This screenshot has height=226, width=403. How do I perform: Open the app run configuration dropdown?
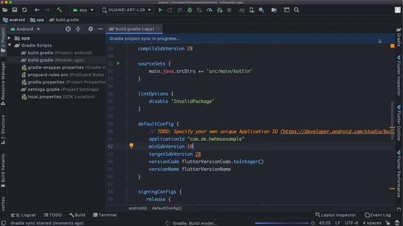coord(83,10)
